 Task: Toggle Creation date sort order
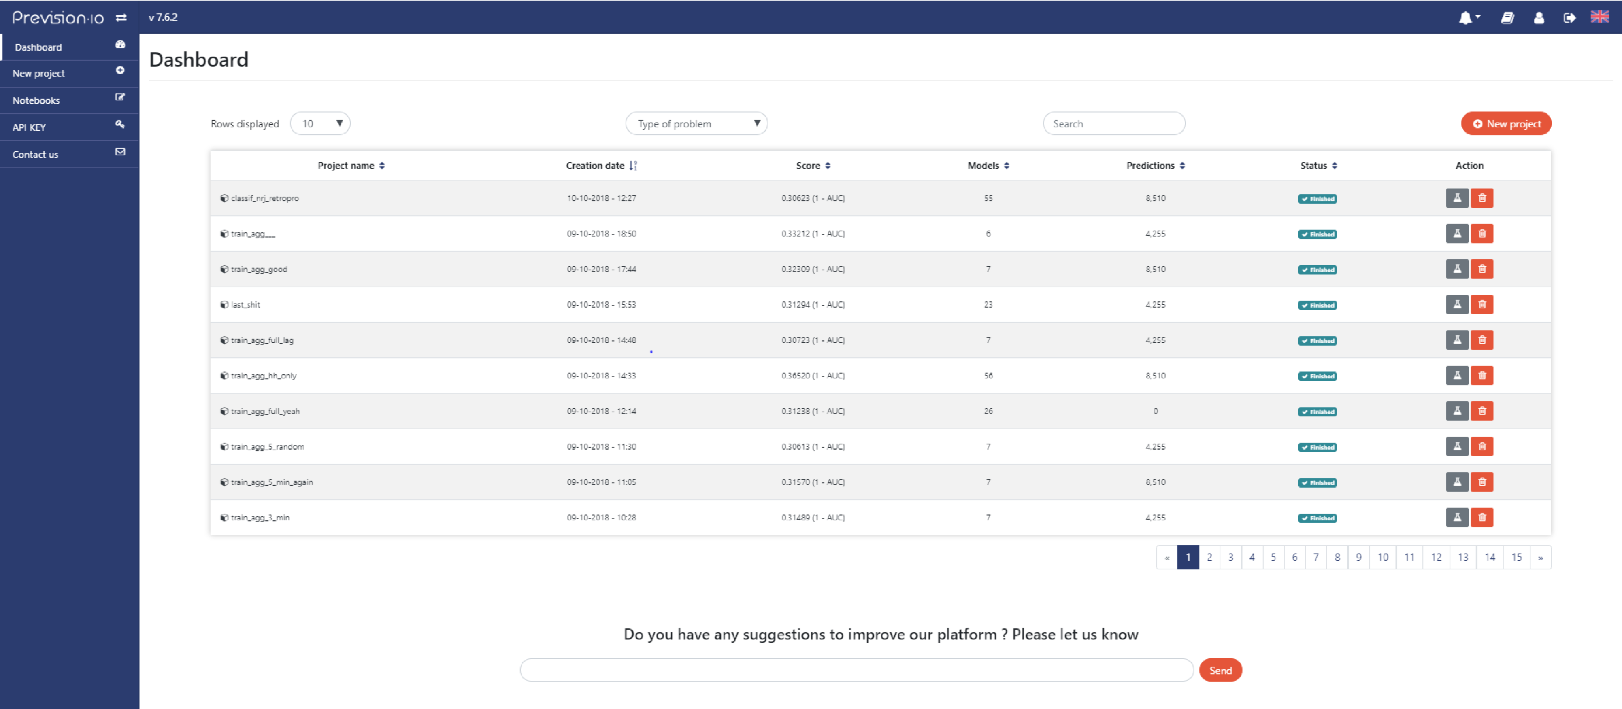pos(633,166)
